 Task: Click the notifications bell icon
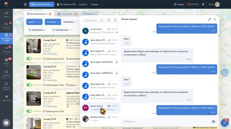203,4
